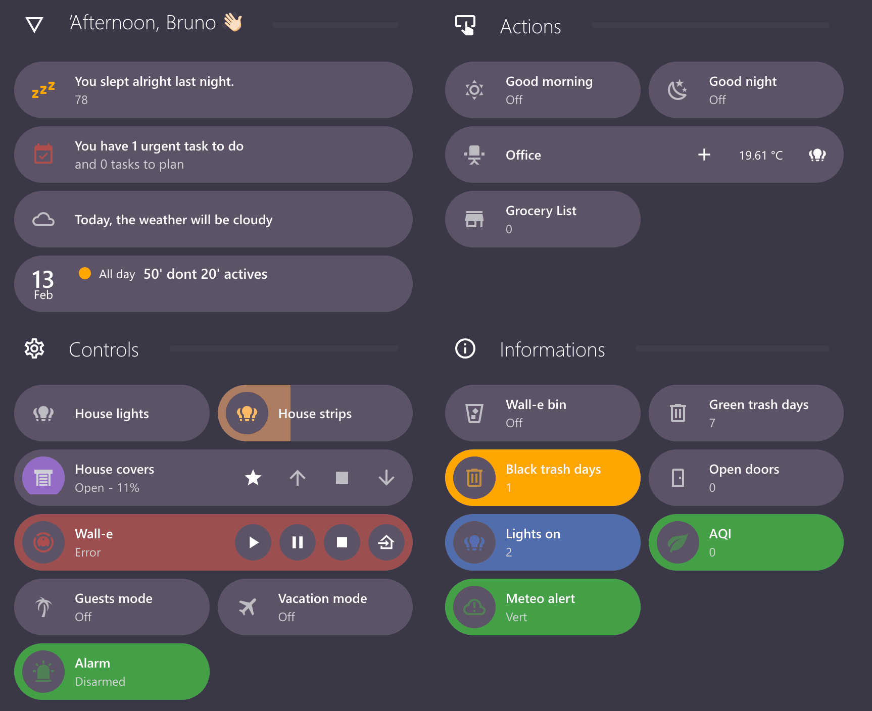Open the Informations section header
This screenshot has width=872, height=711.
tap(552, 349)
